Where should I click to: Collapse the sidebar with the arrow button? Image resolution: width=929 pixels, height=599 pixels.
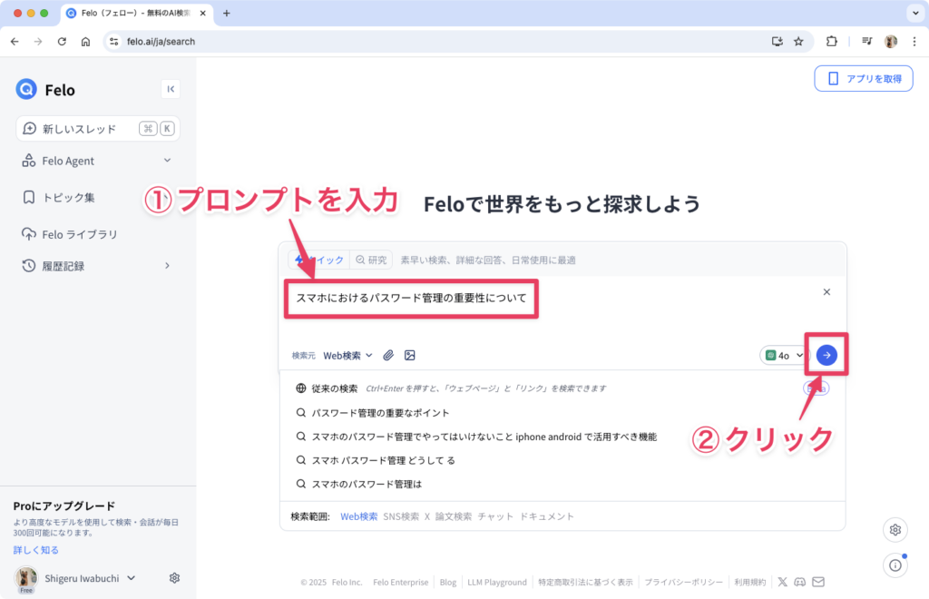[x=171, y=89]
